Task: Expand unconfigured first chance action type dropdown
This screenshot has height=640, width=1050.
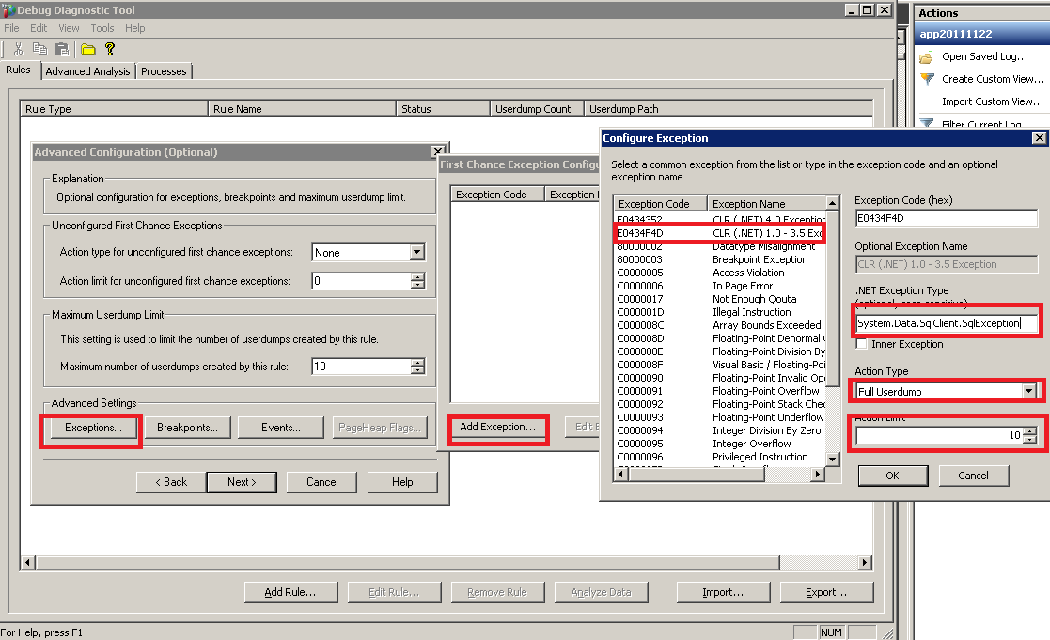Action: point(417,252)
